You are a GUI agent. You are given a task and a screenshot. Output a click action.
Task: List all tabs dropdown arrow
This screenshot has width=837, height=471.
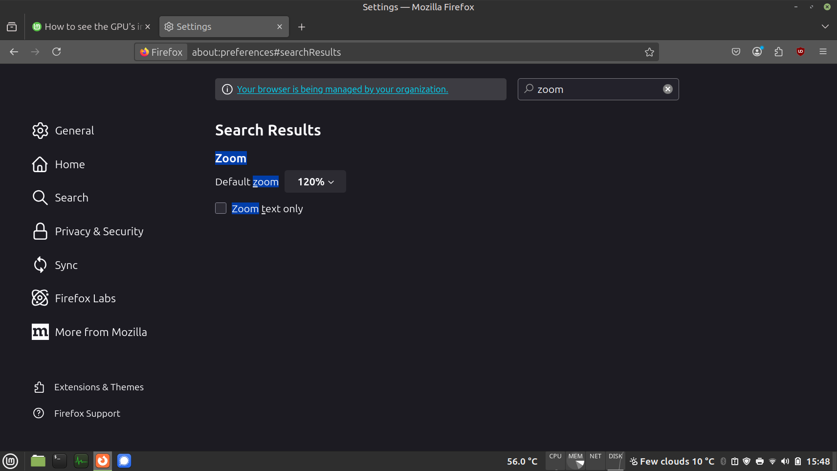click(x=825, y=27)
